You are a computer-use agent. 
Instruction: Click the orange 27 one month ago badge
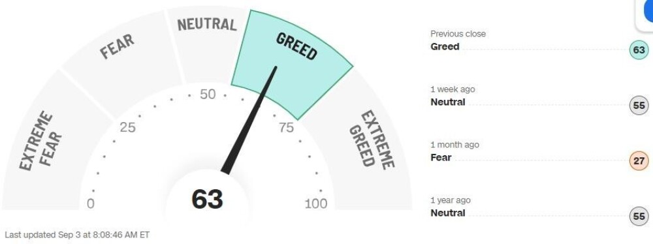[639, 160]
